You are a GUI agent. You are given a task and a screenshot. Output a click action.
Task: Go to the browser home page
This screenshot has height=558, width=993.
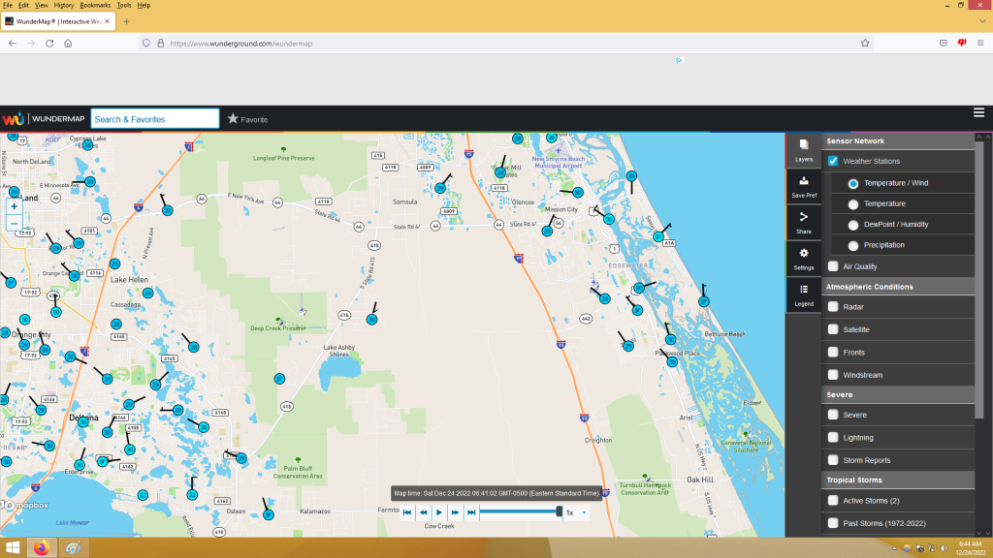(x=68, y=43)
